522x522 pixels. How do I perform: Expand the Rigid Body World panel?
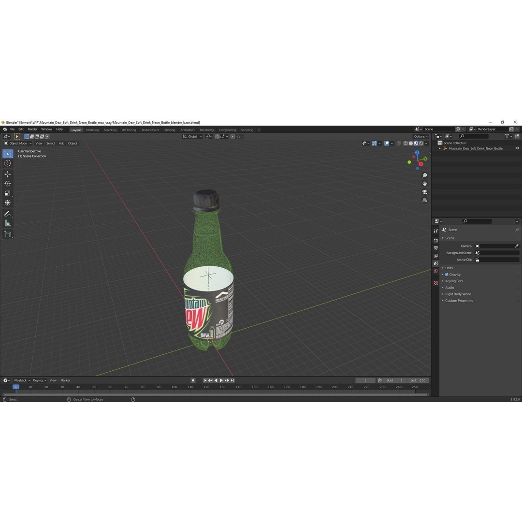pos(458,294)
